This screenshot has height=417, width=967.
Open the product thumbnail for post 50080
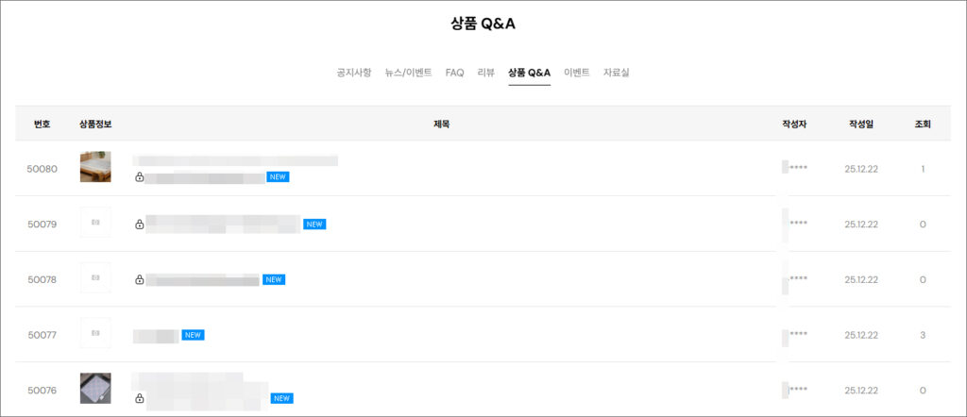pyautogui.click(x=95, y=167)
